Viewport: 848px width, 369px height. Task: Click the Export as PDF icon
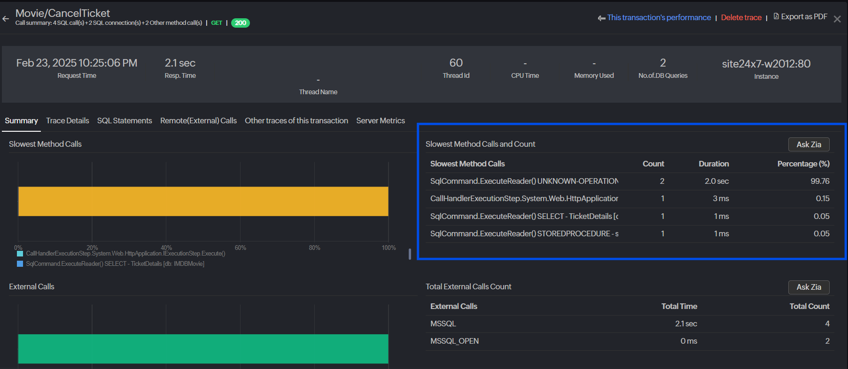pyautogui.click(x=776, y=16)
